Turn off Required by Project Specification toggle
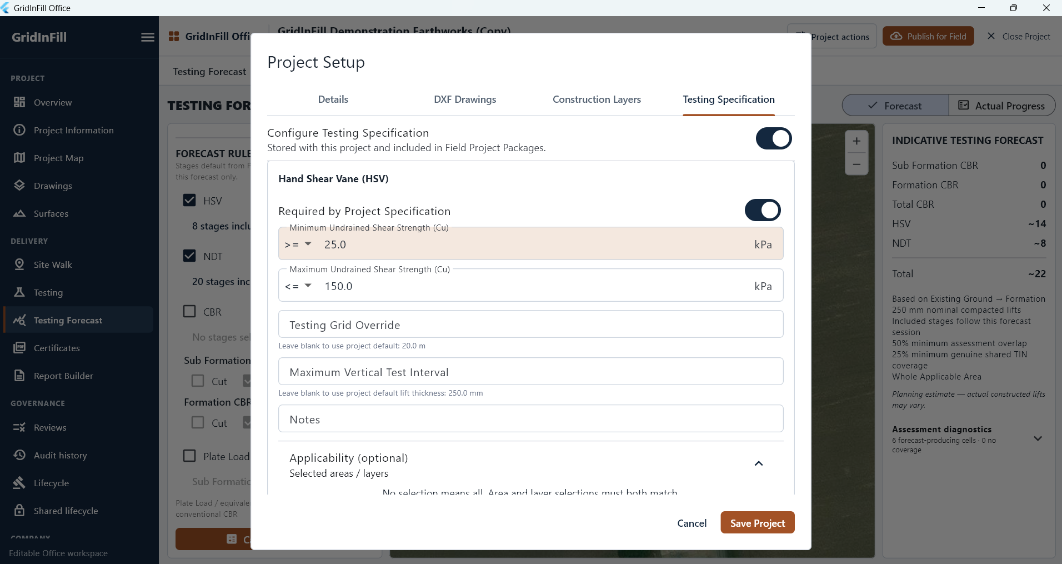 coord(763,210)
